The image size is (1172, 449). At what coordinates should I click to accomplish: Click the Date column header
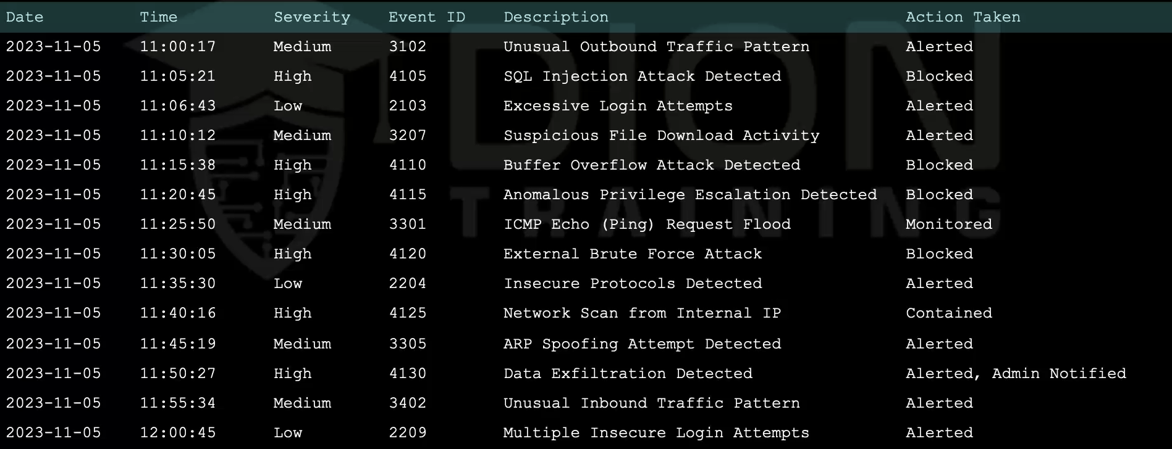[x=25, y=17]
